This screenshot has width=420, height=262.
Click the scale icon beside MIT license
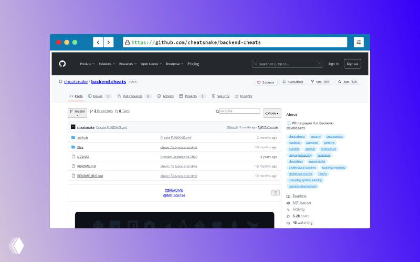coord(288,203)
